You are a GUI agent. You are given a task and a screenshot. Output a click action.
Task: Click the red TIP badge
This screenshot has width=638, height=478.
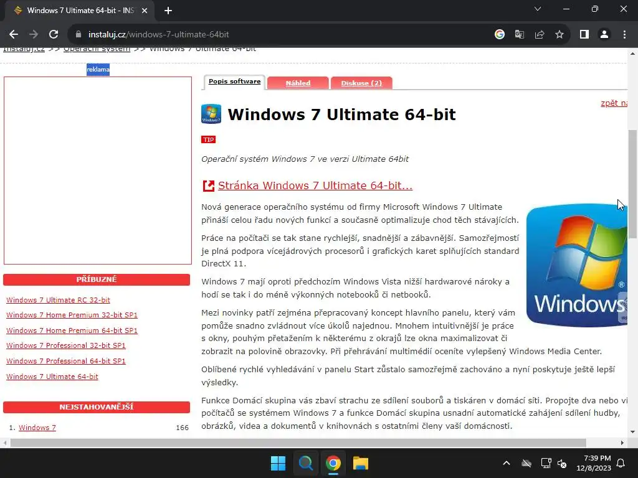coord(208,139)
